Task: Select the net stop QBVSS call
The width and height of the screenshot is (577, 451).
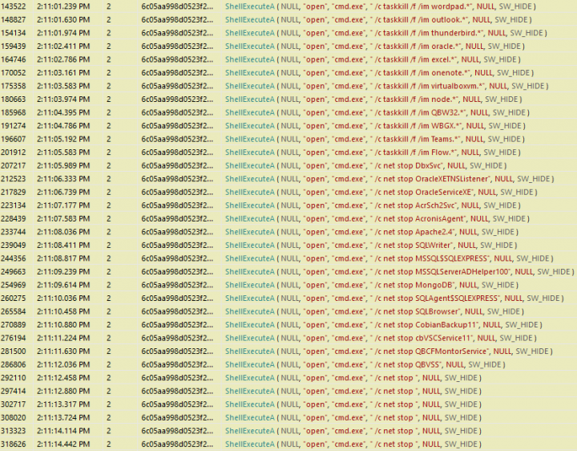Action: 288,364
